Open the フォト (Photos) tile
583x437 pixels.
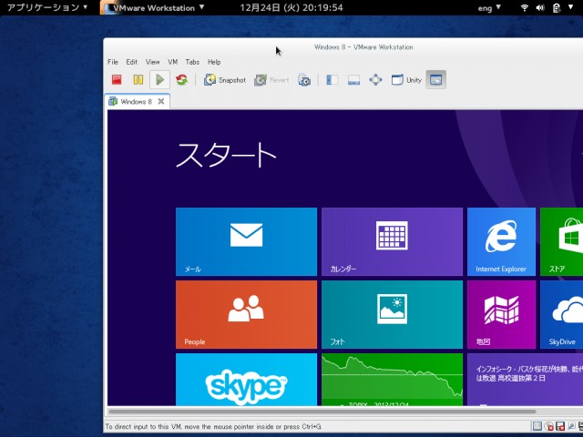click(392, 314)
